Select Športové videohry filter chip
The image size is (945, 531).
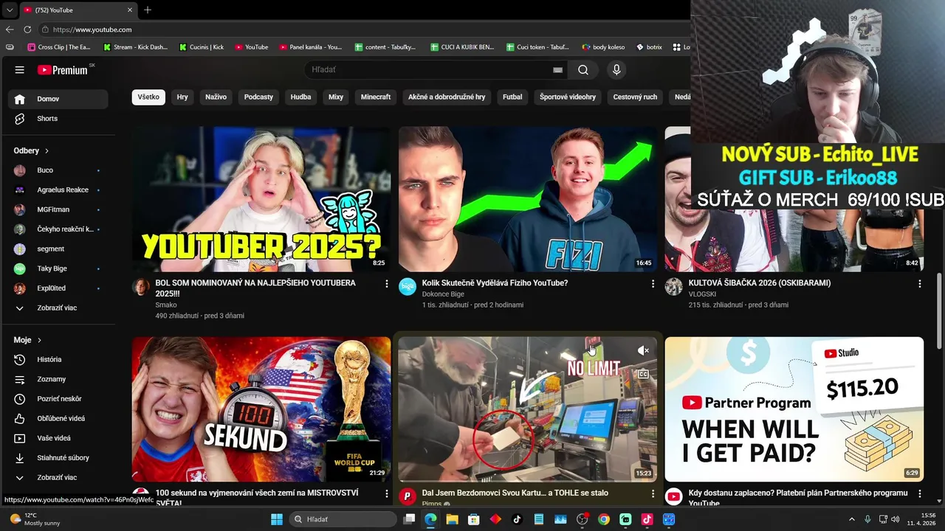click(x=568, y=97)
